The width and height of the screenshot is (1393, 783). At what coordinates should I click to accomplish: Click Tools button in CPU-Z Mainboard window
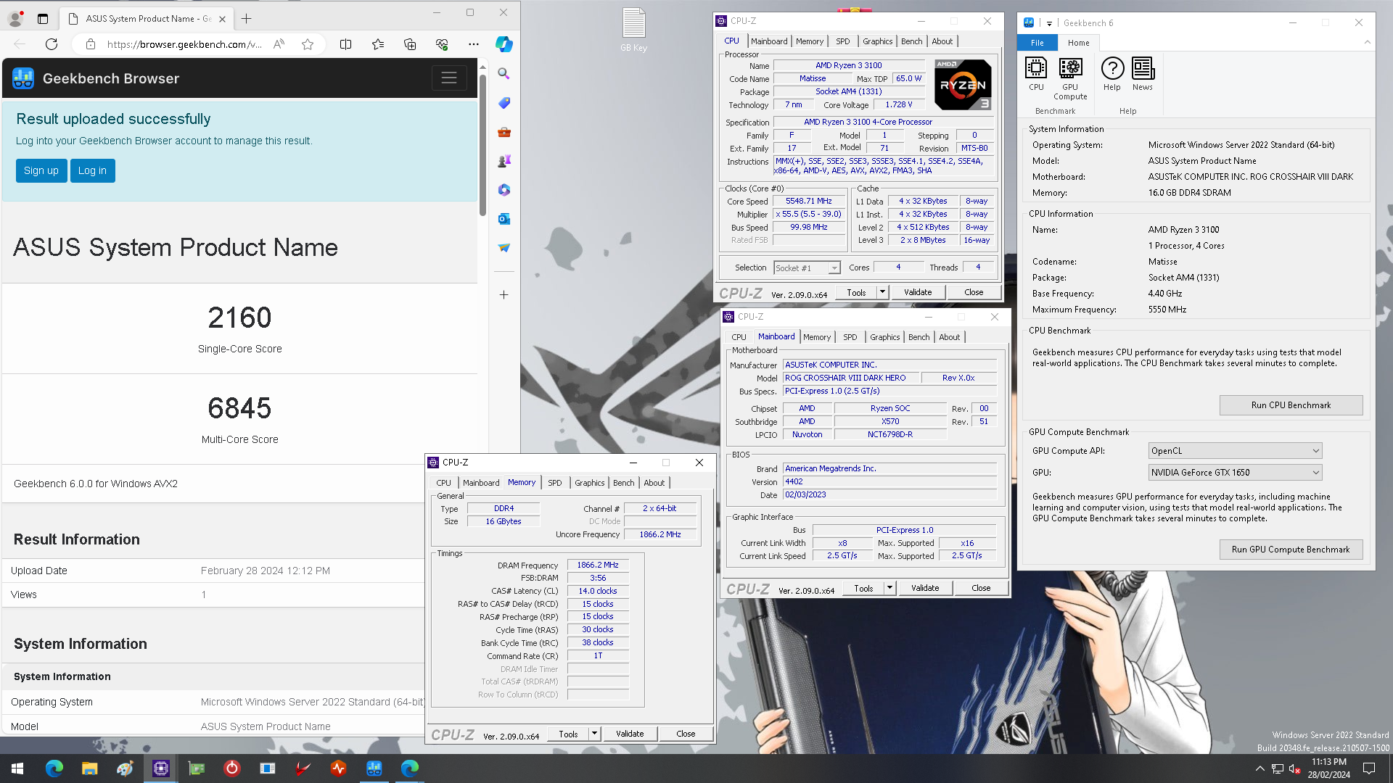pos(864,588)
